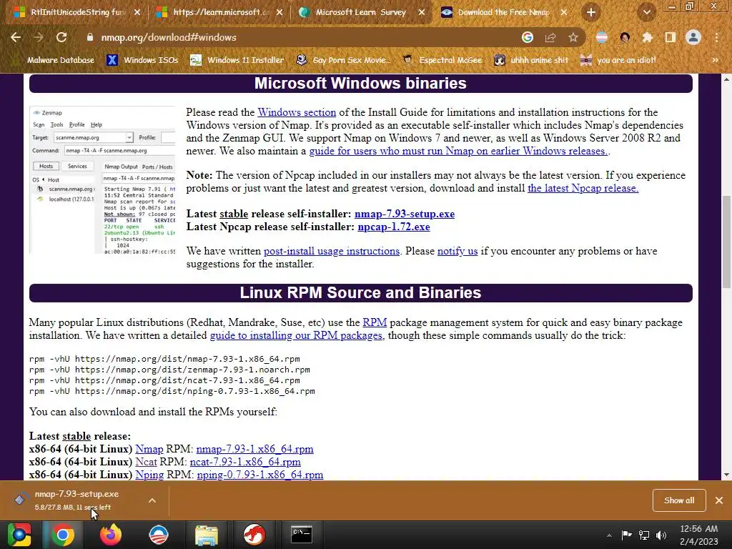Open the Extensions puzzle-piece menu

(647, 37)
